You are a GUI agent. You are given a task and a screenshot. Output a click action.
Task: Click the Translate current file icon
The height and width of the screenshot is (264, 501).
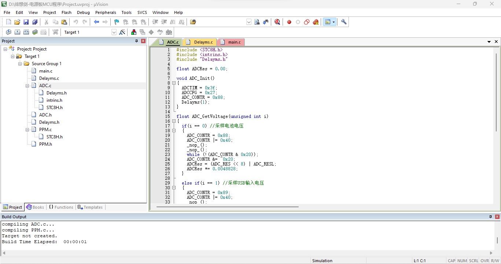[x=8, y=32]
